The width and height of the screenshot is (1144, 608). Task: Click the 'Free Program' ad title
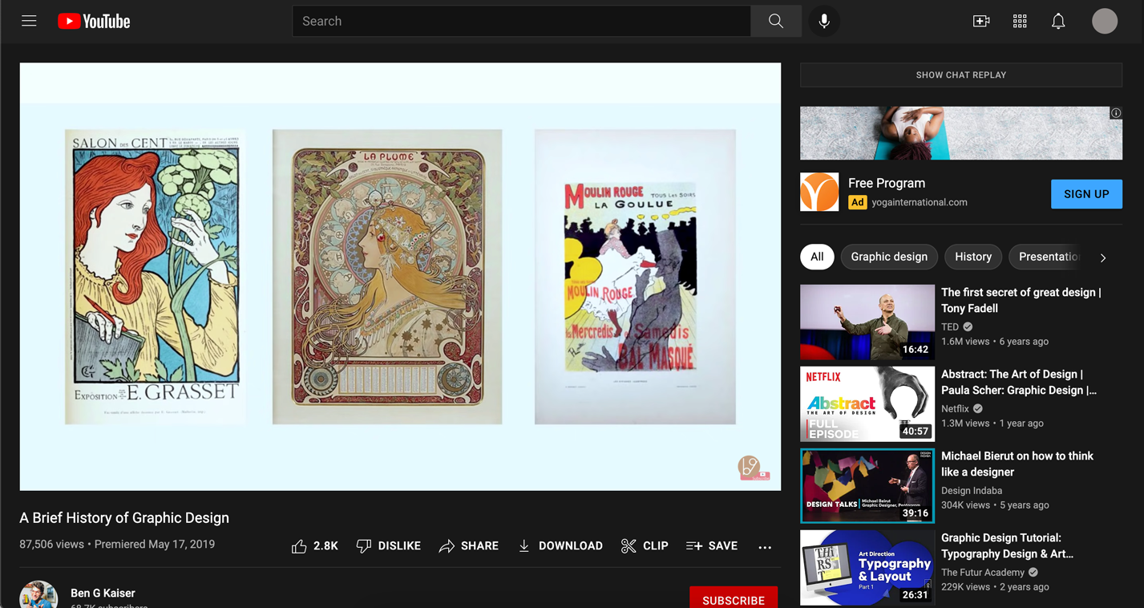(887, 183)
